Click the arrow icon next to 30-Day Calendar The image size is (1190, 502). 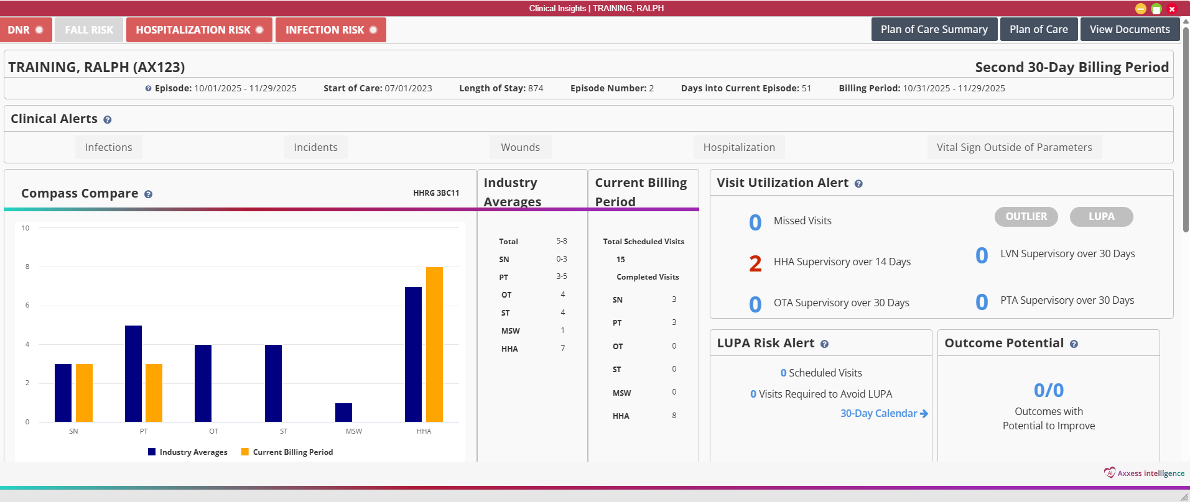click(x=924, y=414)
